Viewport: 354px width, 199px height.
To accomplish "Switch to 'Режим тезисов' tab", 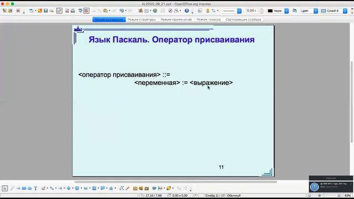I will click(209, 20).
